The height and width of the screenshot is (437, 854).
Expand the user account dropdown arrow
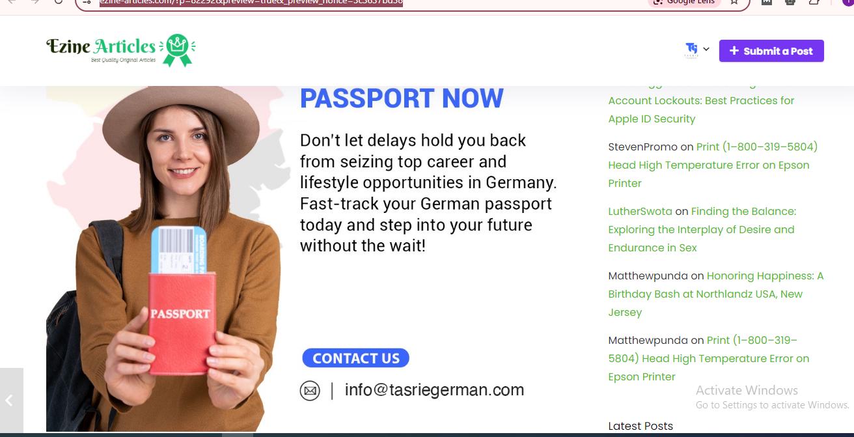tap(706, 49)
